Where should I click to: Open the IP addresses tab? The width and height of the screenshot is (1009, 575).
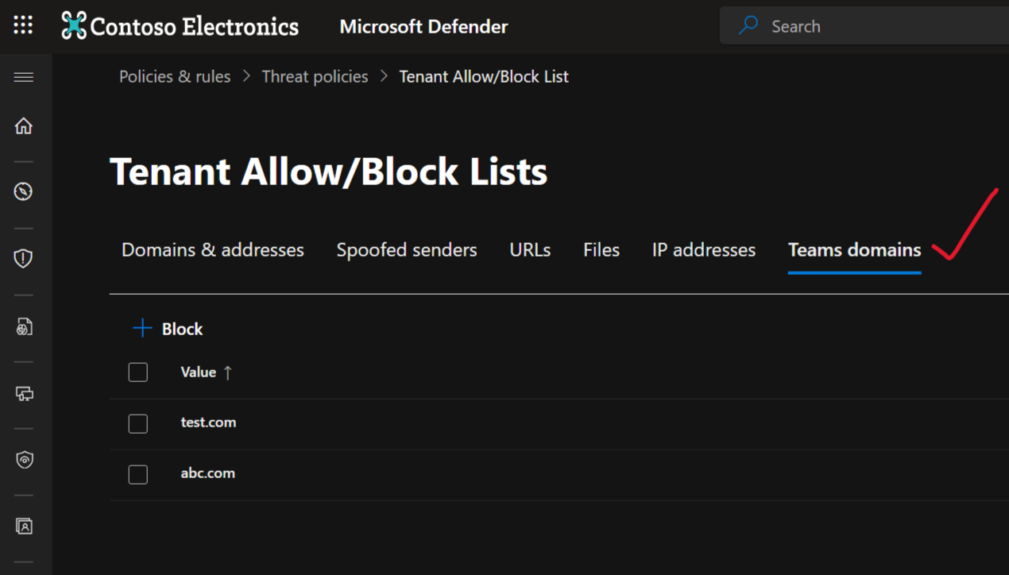[704, 249]
